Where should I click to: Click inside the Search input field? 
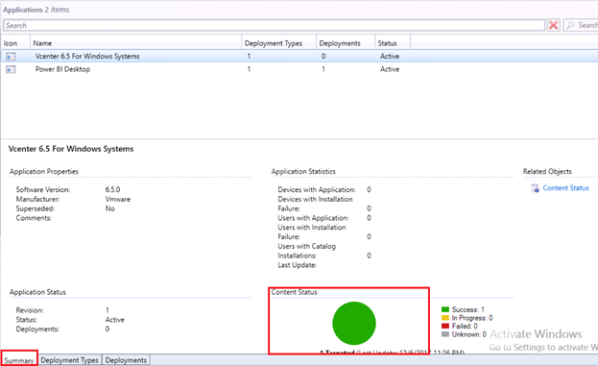[274, 26]
